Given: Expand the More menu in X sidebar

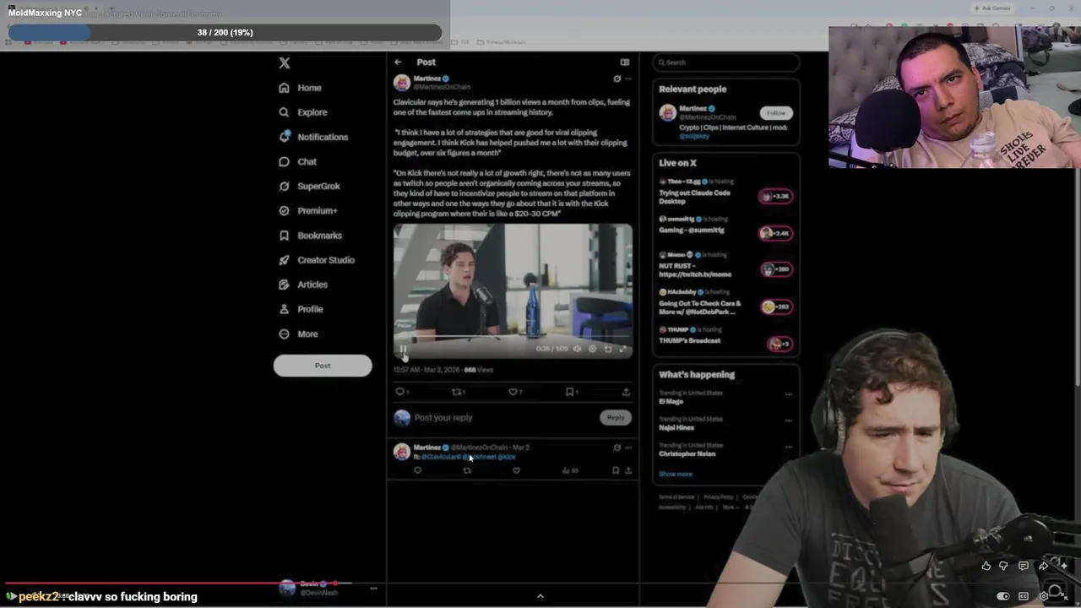Looking at the screenshot, I should (x=298, y=334).
